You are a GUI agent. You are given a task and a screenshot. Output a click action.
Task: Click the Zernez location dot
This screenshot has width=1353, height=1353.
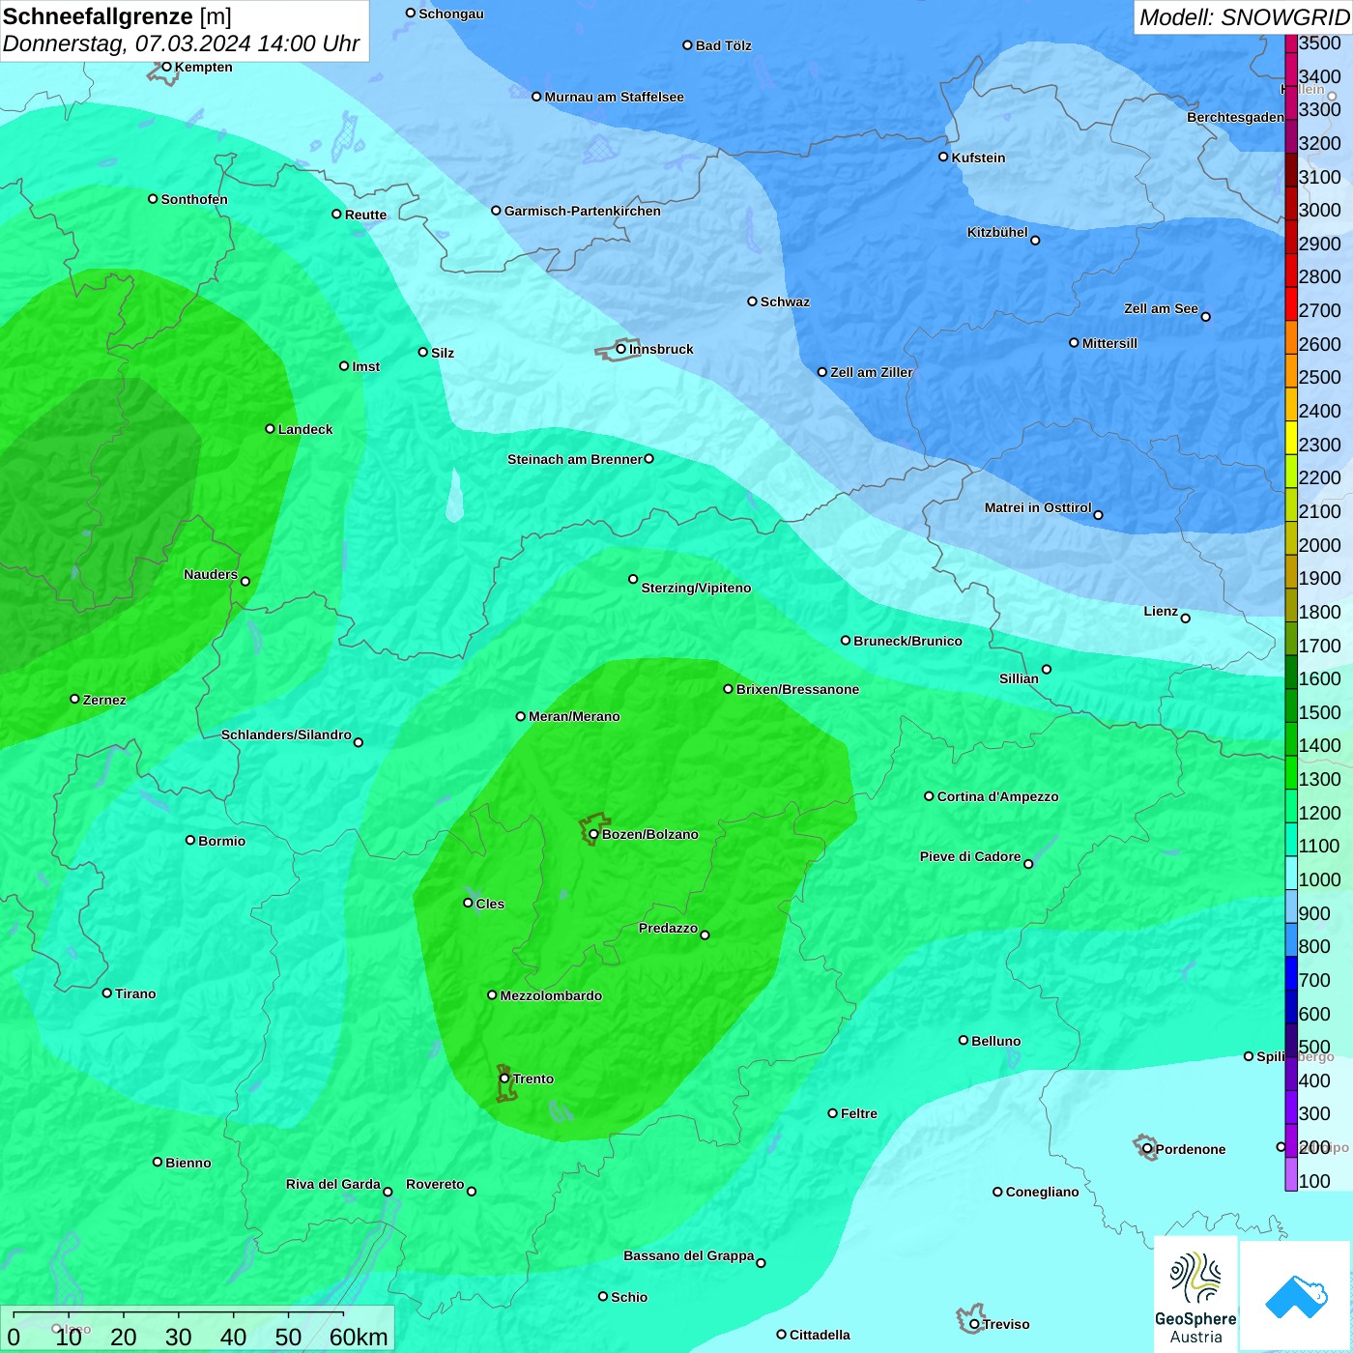pos(74,699)
